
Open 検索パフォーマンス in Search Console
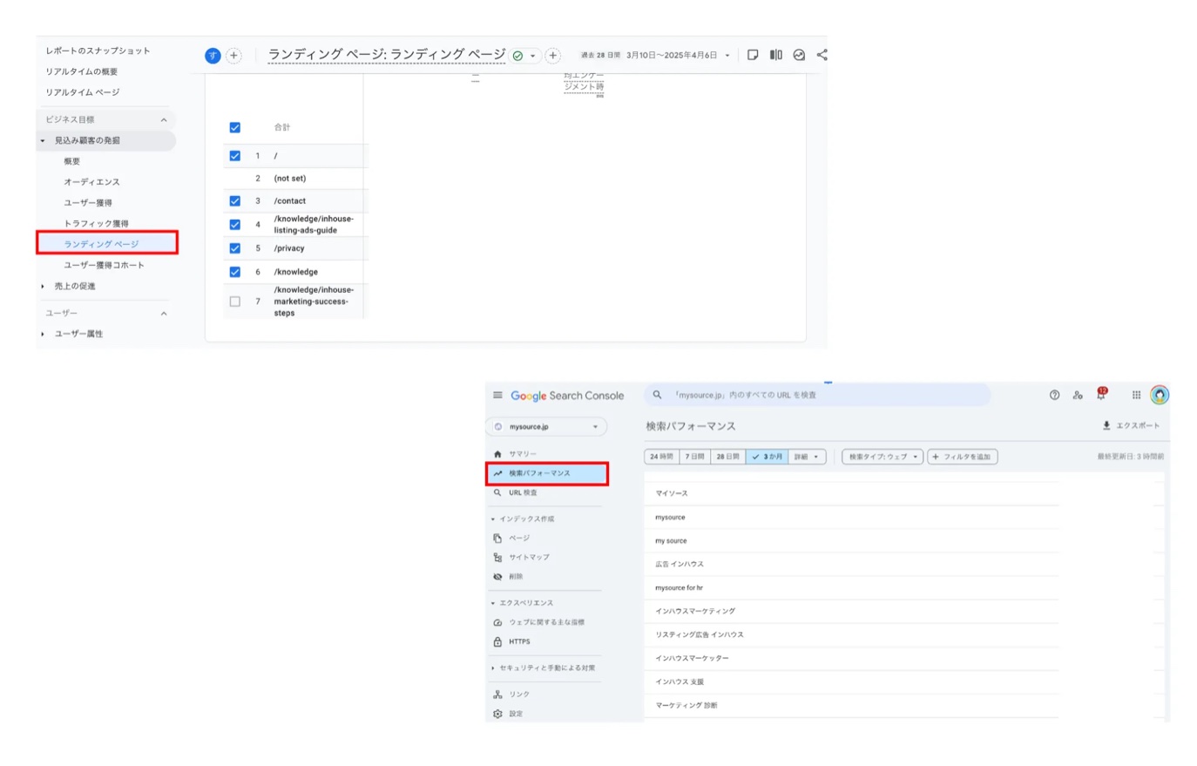pos(547,473)
